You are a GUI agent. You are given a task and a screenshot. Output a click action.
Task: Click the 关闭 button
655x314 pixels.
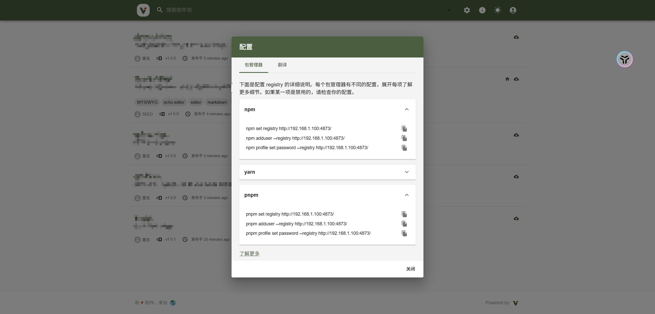(411, 269)
